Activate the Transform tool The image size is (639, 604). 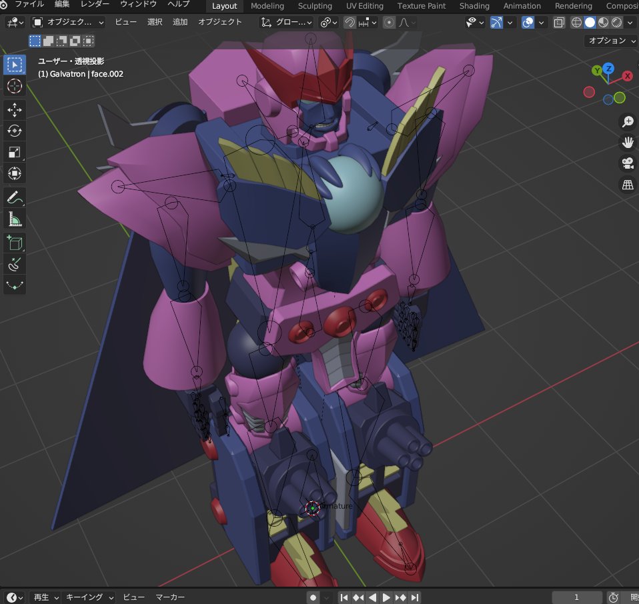(x=15, y=173)
